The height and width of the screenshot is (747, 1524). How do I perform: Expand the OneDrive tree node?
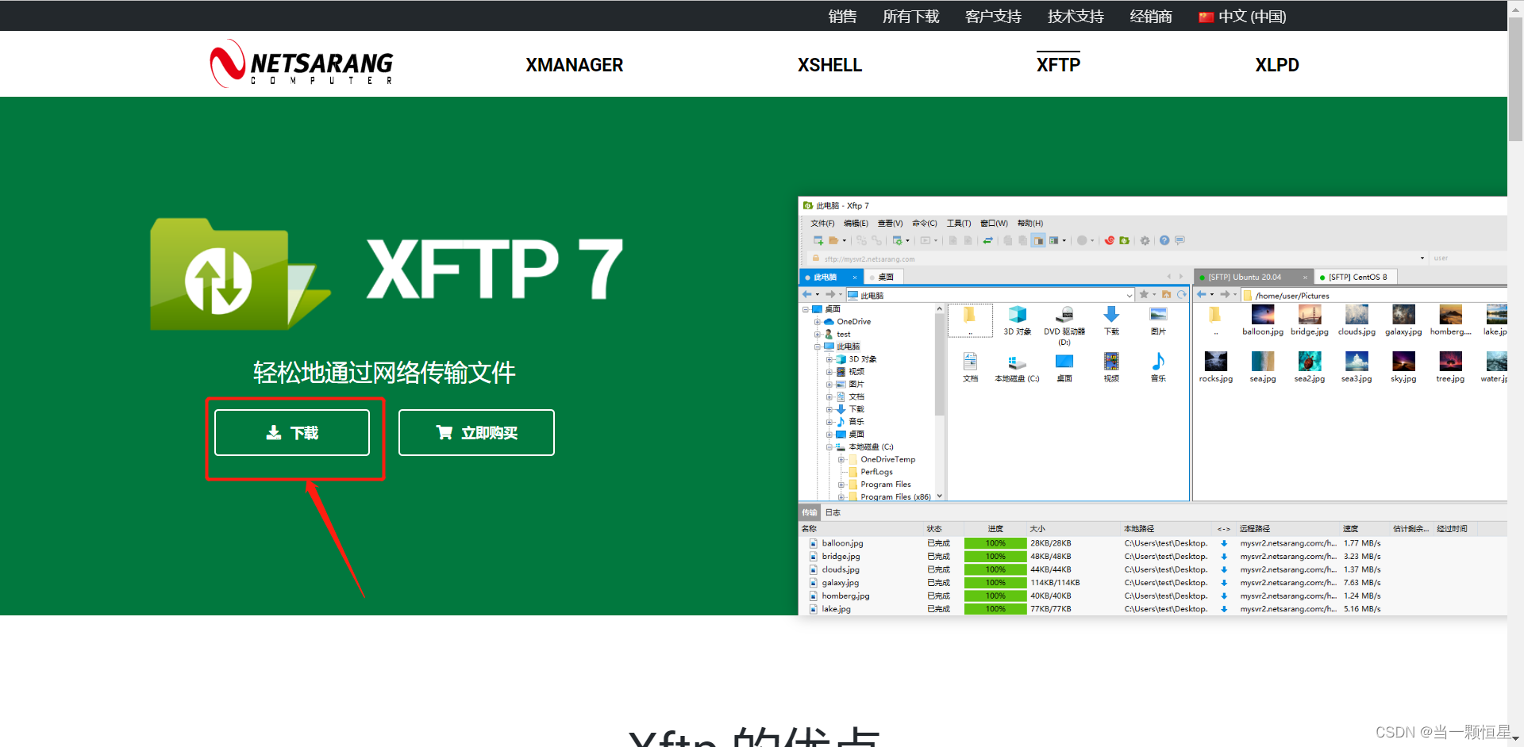(x=818, y=322)
